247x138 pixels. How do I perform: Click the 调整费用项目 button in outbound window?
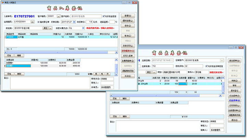[234, 115]
